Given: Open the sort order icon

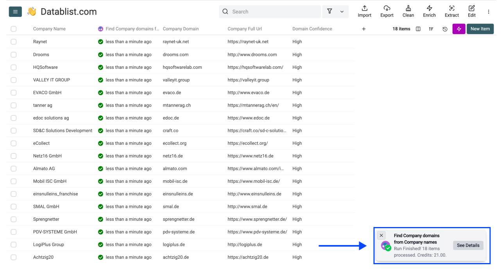Looking at the screenshot, I should (x=431, y=29).
